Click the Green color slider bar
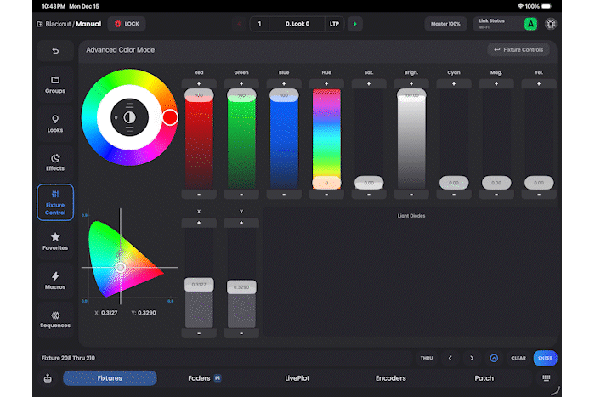 [241, 139]
